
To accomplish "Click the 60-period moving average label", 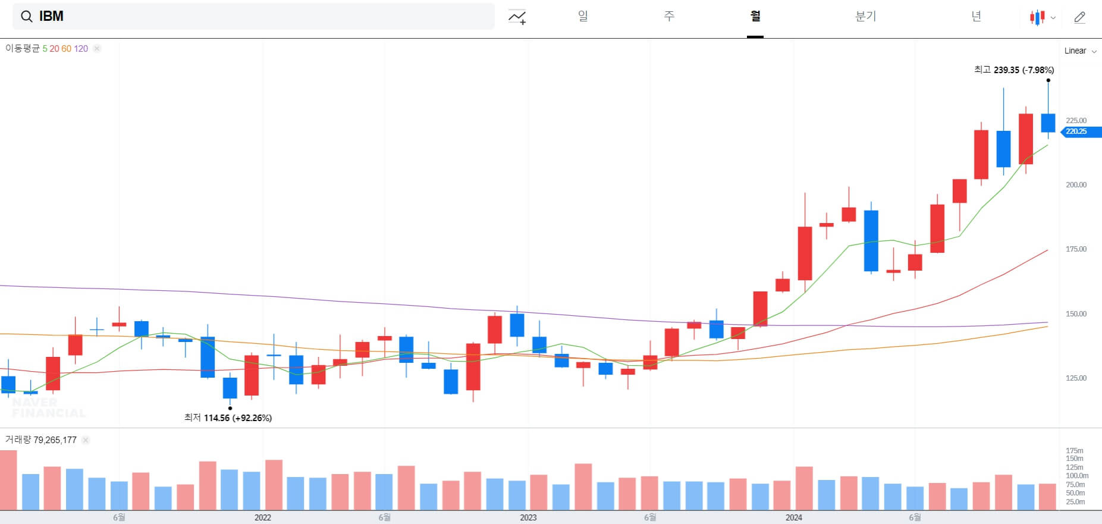I will [66, 49].
